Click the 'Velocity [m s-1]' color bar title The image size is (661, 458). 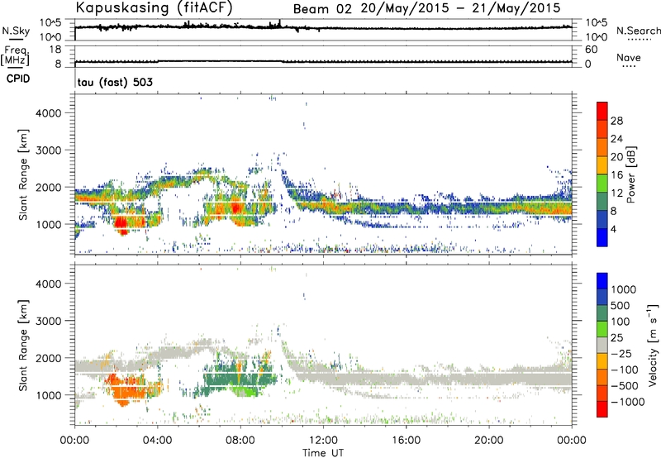coord(653,345)
